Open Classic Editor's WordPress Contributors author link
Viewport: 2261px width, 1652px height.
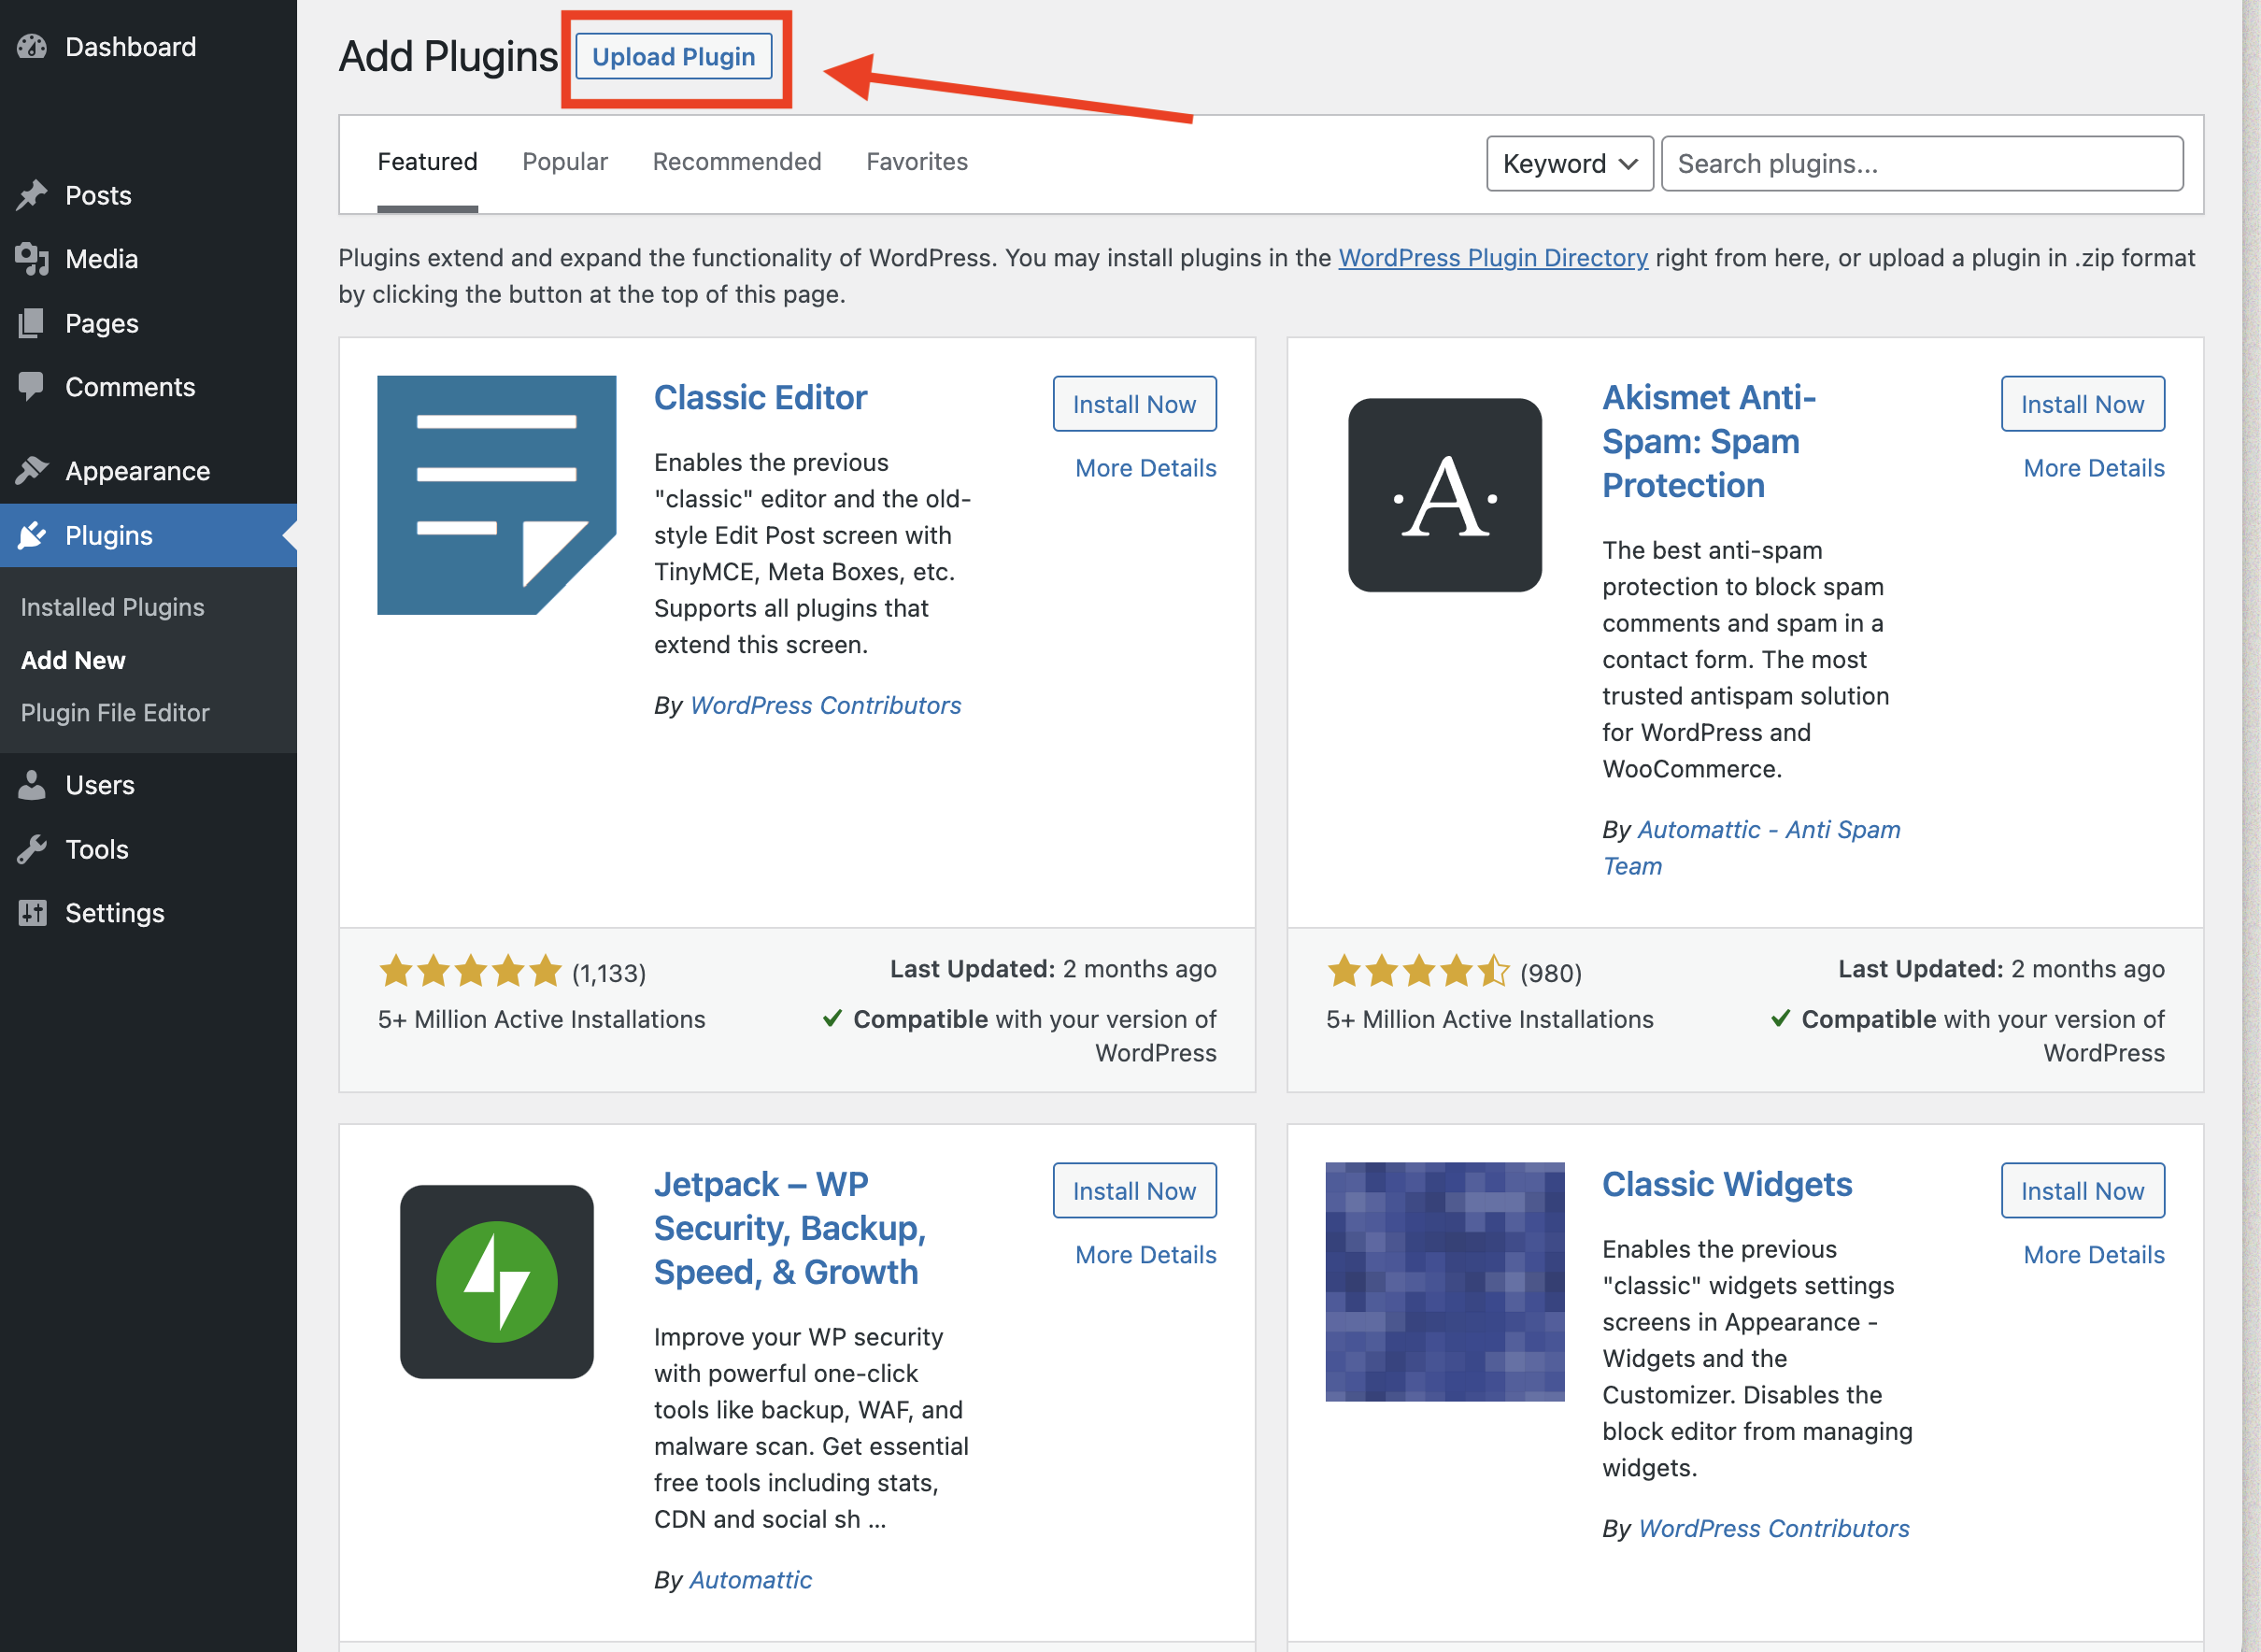click(826, 706)
